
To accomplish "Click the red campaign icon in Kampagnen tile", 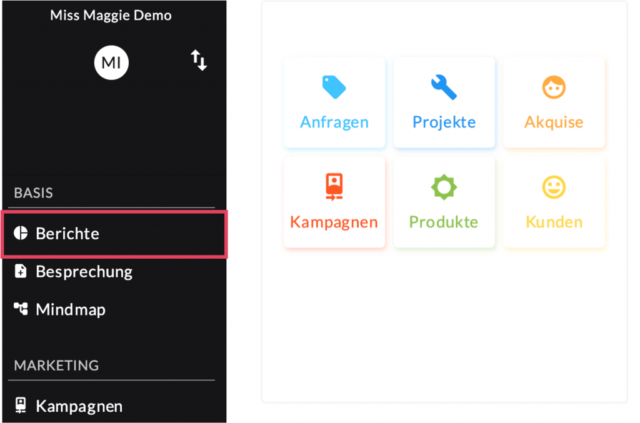I will coord(334,187).
